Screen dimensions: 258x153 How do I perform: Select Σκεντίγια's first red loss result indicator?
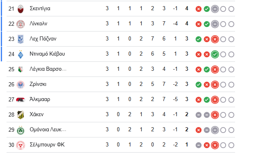(x=199, y=9)
